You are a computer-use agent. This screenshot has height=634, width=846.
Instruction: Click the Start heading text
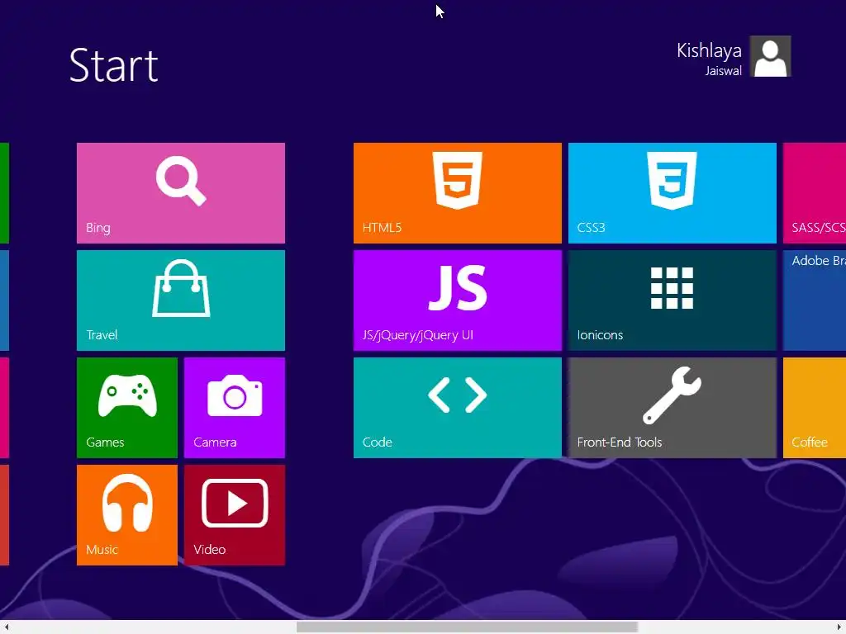pos(114,65)
